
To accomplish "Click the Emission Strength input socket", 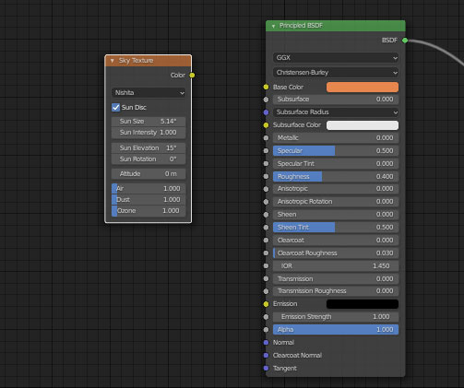I will [x=266, y=317].
